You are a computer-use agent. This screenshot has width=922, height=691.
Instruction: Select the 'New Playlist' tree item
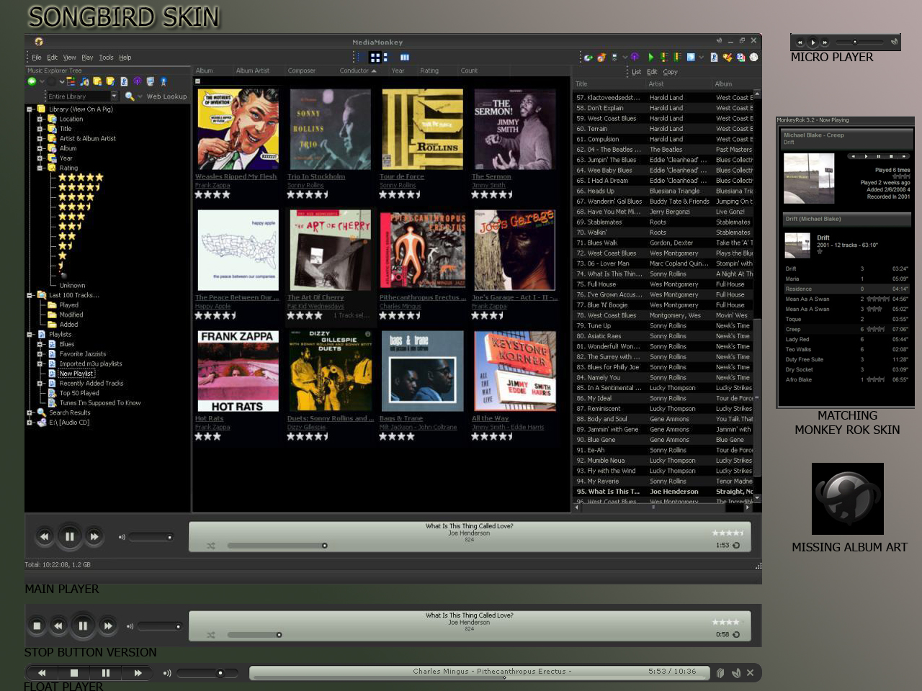(x=76, y=374)
